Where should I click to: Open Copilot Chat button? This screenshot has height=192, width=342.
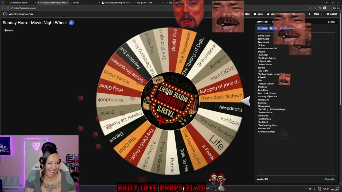click(336, 8)
